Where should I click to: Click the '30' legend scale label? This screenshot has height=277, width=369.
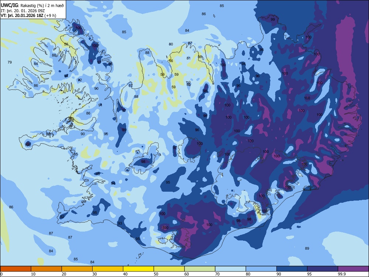94,274
